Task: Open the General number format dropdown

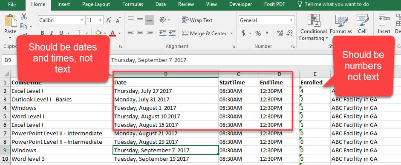Action: coord(291,20)
